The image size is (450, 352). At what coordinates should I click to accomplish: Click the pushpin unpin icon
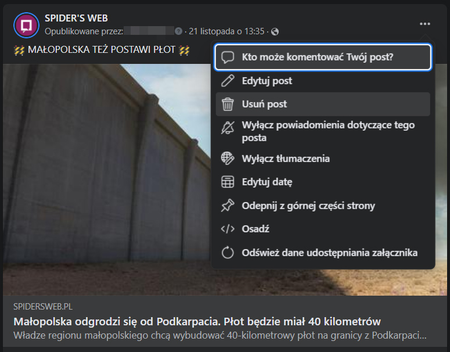point(228,206)
